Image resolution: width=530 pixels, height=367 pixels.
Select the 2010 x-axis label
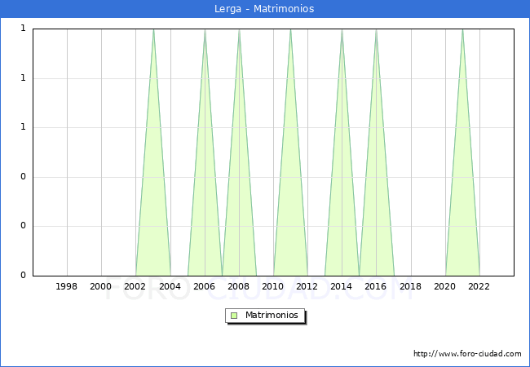click(x=273, y=286)
